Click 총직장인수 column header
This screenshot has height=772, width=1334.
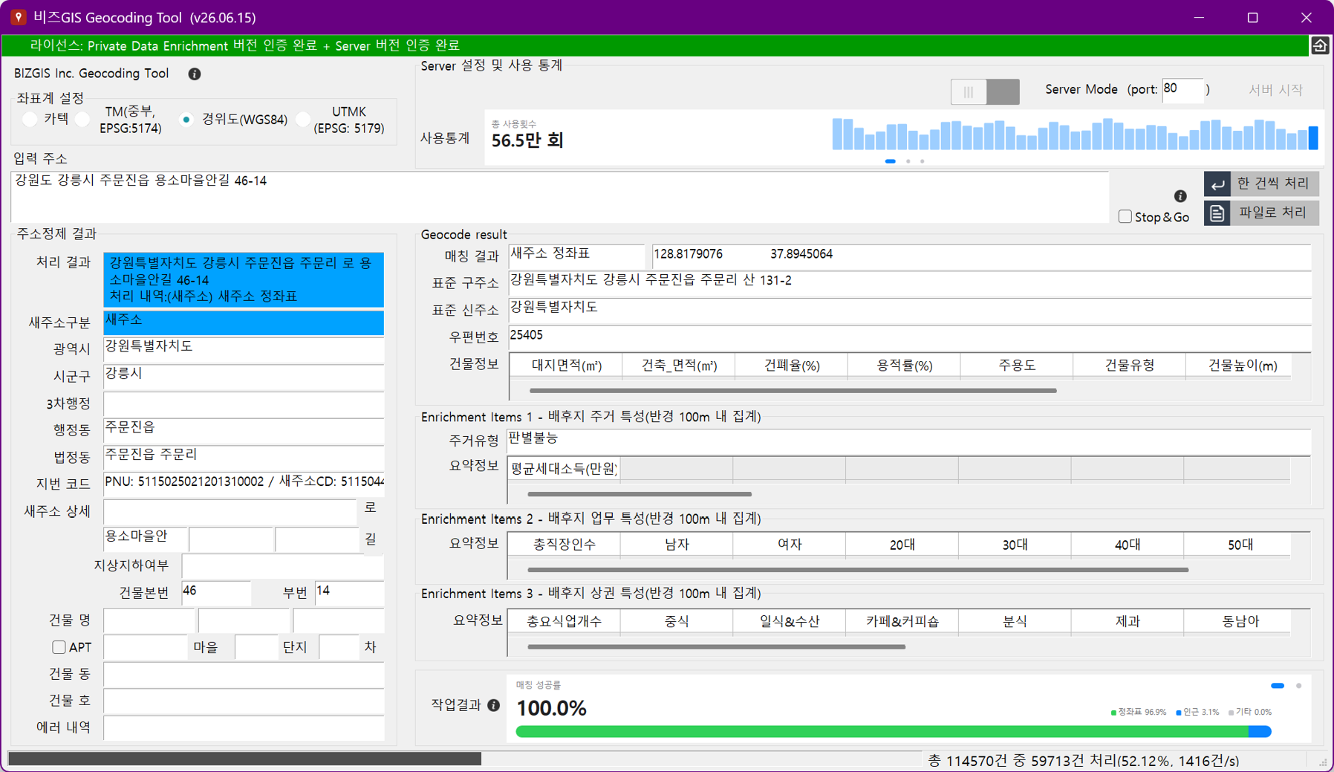coord(564,545)
